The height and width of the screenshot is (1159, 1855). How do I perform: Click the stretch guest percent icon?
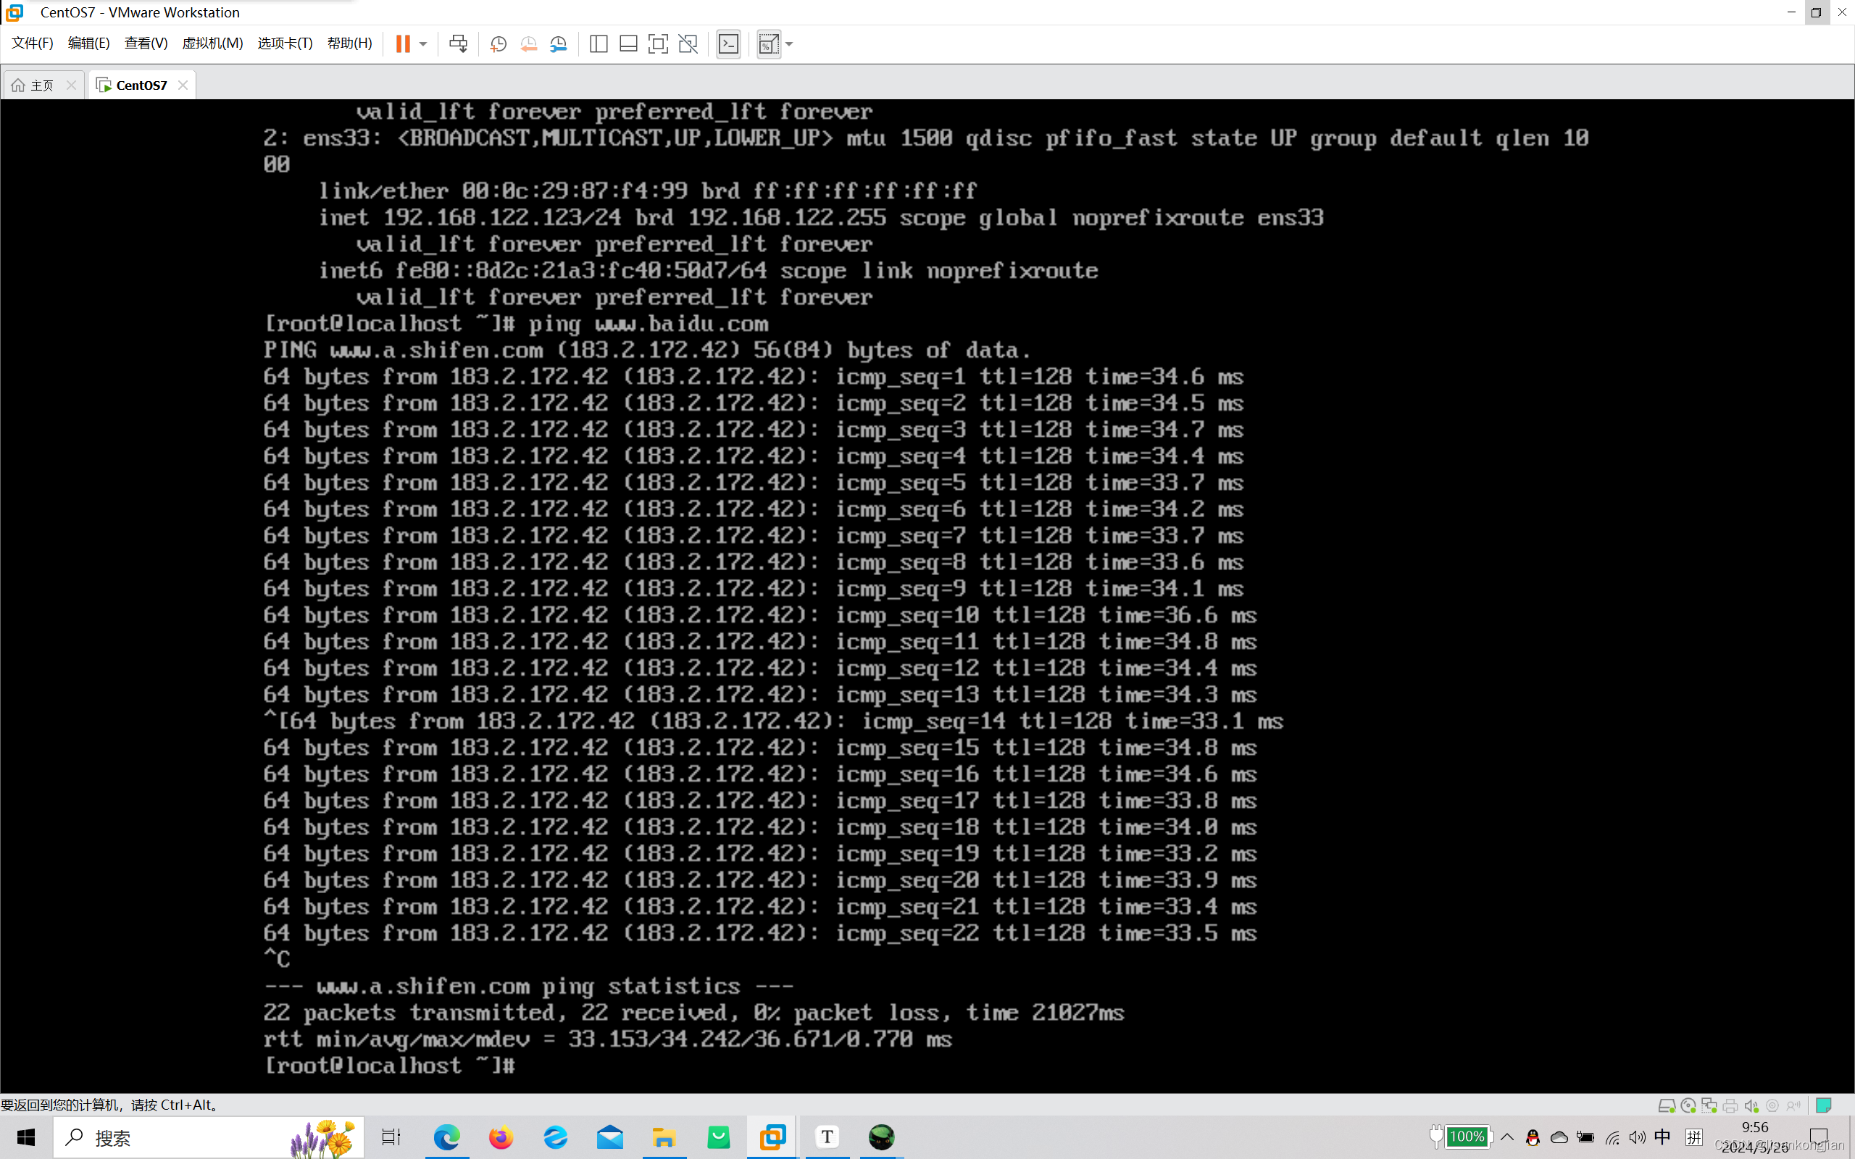coord(768,43)
